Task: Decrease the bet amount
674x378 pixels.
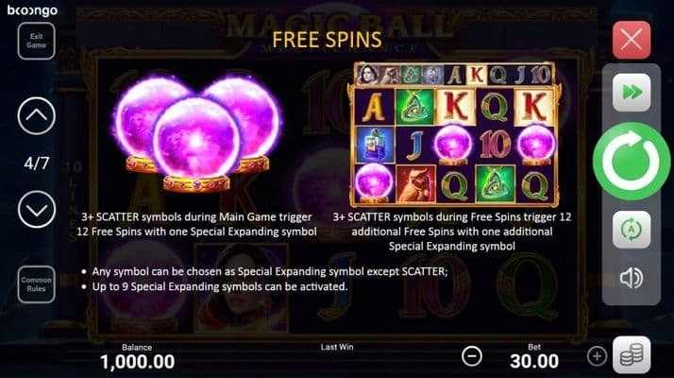Action: (472, 356)
